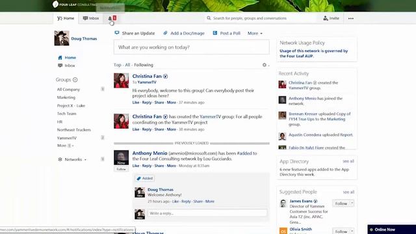Image resolution: width=416 pixels, height=234 pixels.
Task: Expand More groups in sidebar
Action: tap(65, 146)
